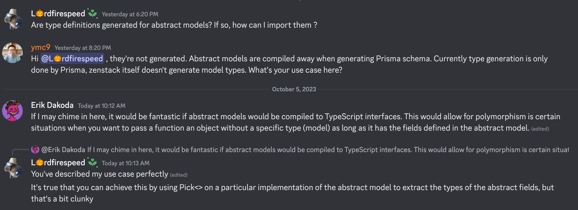578x210 pixels.
Task: Click the October 5, 2023 date divider
Action: click(x=294, y=89)
